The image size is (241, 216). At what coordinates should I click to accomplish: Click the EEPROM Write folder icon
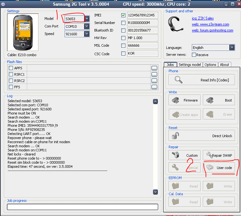click(210, 186)
